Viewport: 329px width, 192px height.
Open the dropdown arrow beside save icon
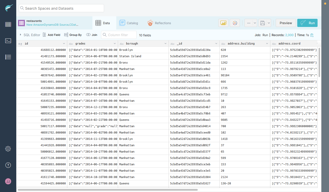click(x=269, y=23)
